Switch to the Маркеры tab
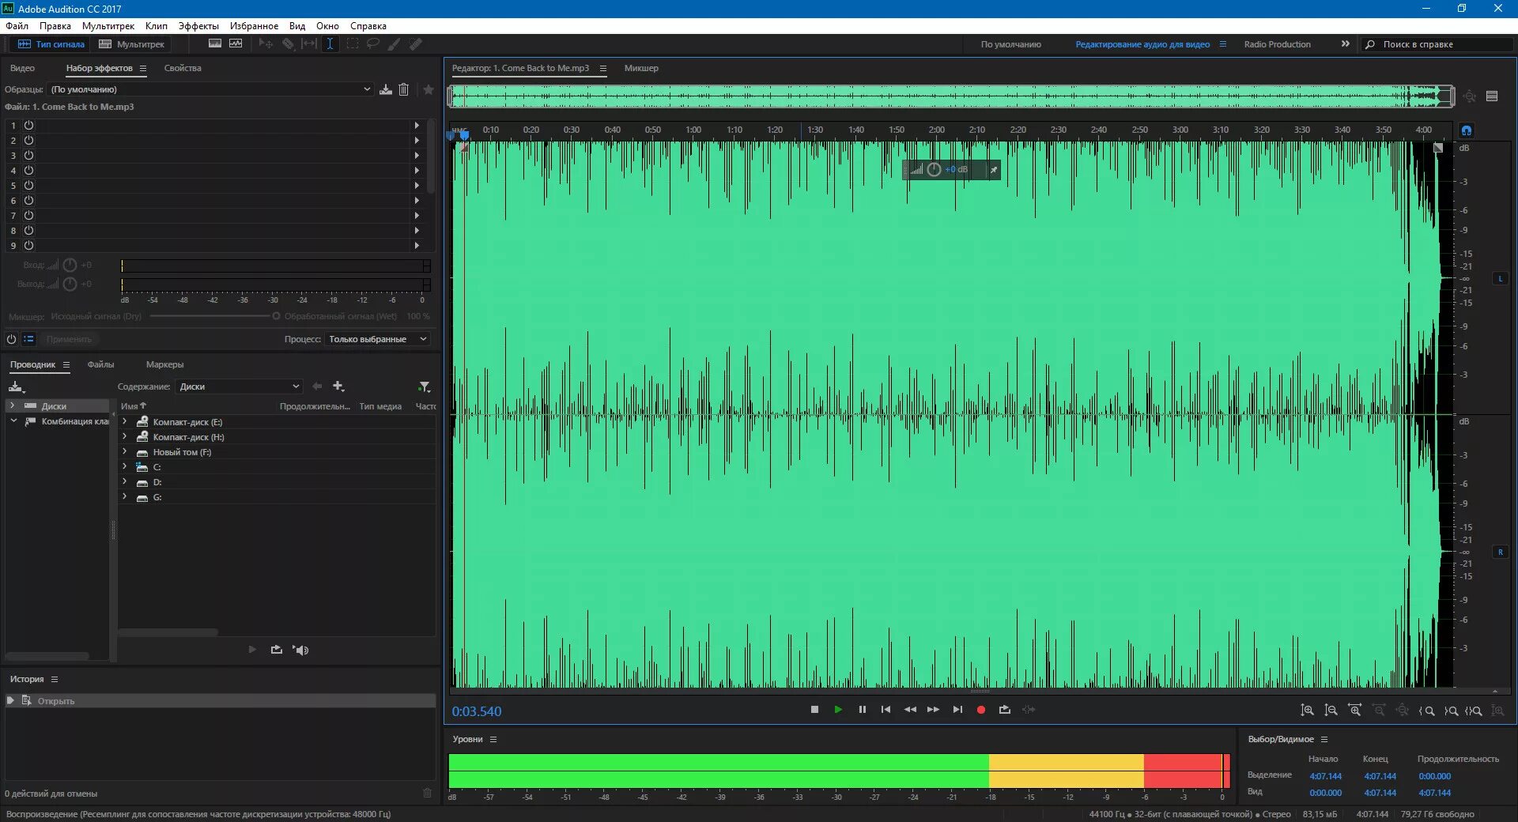The image size is (1518, 822). [164, 364]
